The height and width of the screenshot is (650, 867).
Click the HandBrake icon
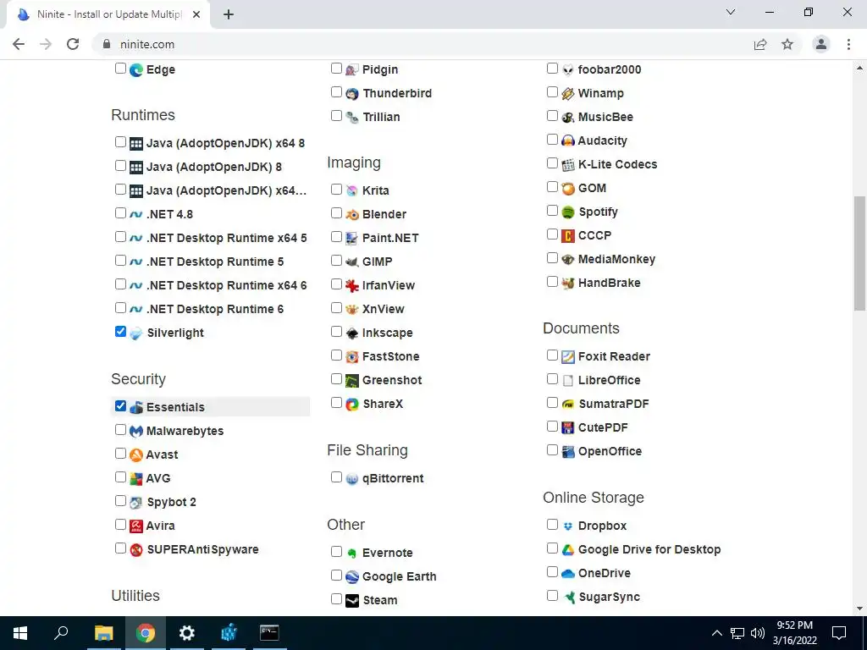tap(568, 284)
